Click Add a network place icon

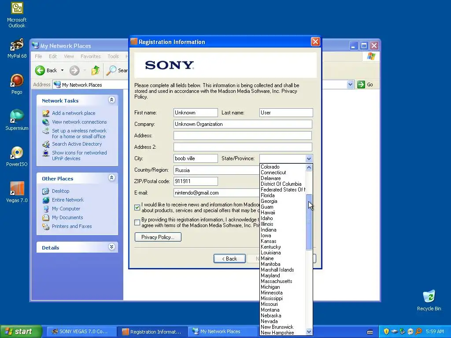coord(46,113)
